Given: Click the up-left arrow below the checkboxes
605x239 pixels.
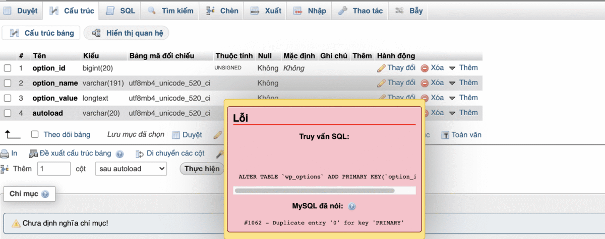Looking at the screenshot, I should [12, 134].
